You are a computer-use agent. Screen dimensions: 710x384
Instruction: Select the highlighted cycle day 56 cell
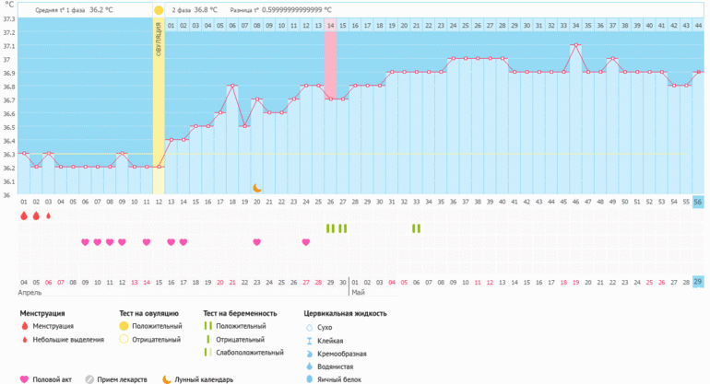point(698,202)
